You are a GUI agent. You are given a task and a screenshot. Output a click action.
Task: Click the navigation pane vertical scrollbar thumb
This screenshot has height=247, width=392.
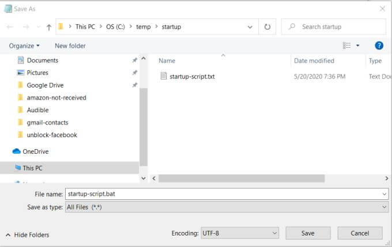point(143,127)
